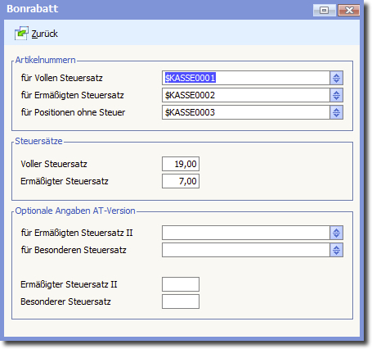Click the Optionale Angaben AT-Version group label
Screen dimensions: 372x349
pos(75,211)
